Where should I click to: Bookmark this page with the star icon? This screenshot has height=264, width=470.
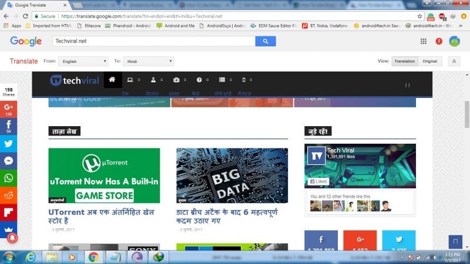[x=419, y=16]
